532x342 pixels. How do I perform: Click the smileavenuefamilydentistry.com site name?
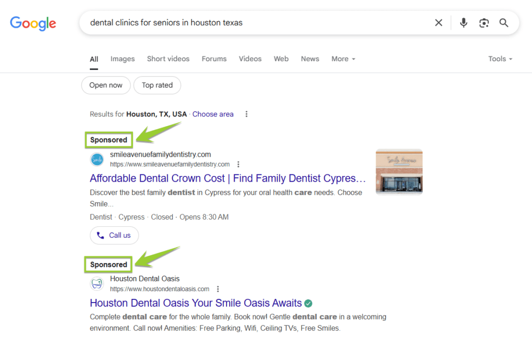coord(161,155)
